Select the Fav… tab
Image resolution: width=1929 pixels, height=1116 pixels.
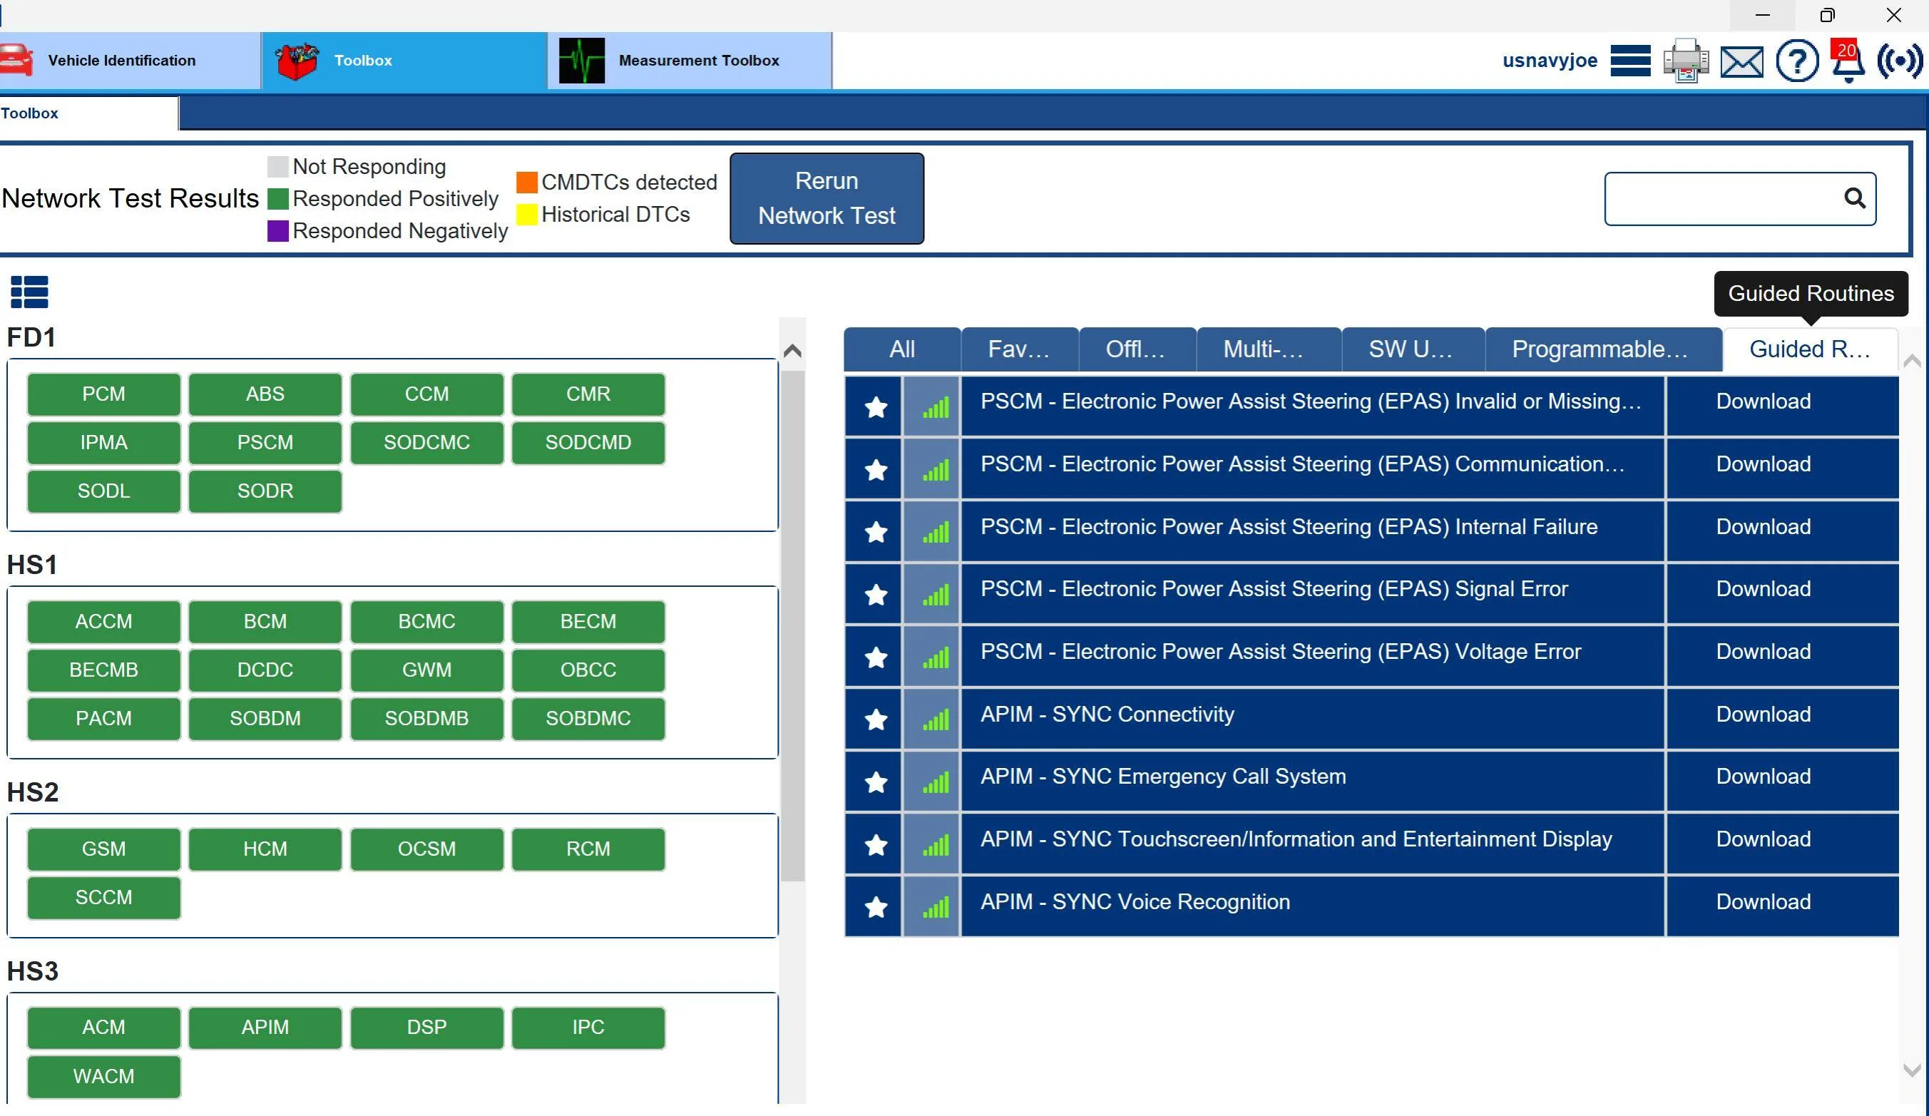click(x=1019, y=350)
